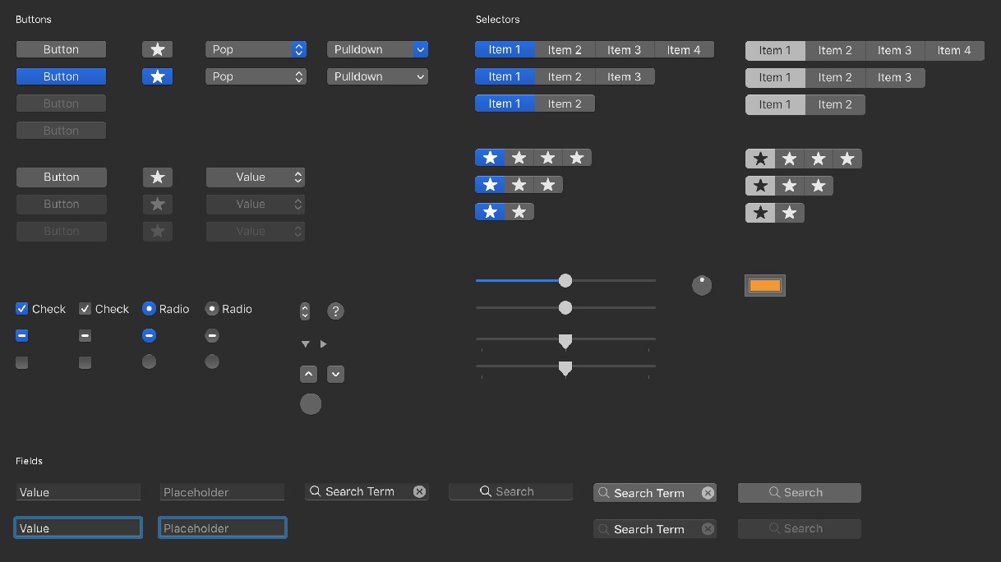
Task: Expand the right-pointing disclosure triangle
Action: 324,344
